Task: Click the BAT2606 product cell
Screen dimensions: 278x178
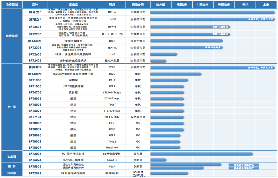Action: (35, 54)
